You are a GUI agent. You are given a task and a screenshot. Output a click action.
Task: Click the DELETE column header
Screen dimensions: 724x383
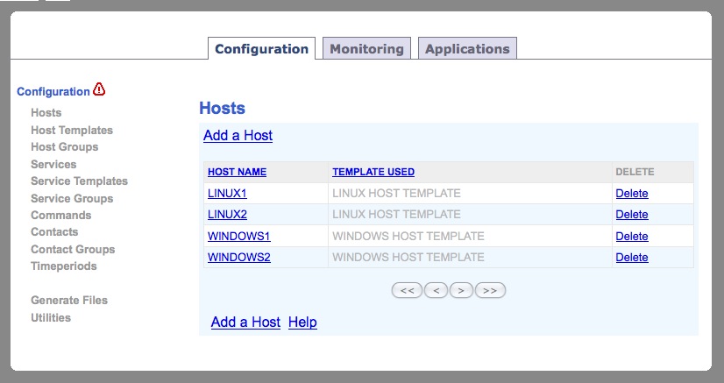[635, 172]
